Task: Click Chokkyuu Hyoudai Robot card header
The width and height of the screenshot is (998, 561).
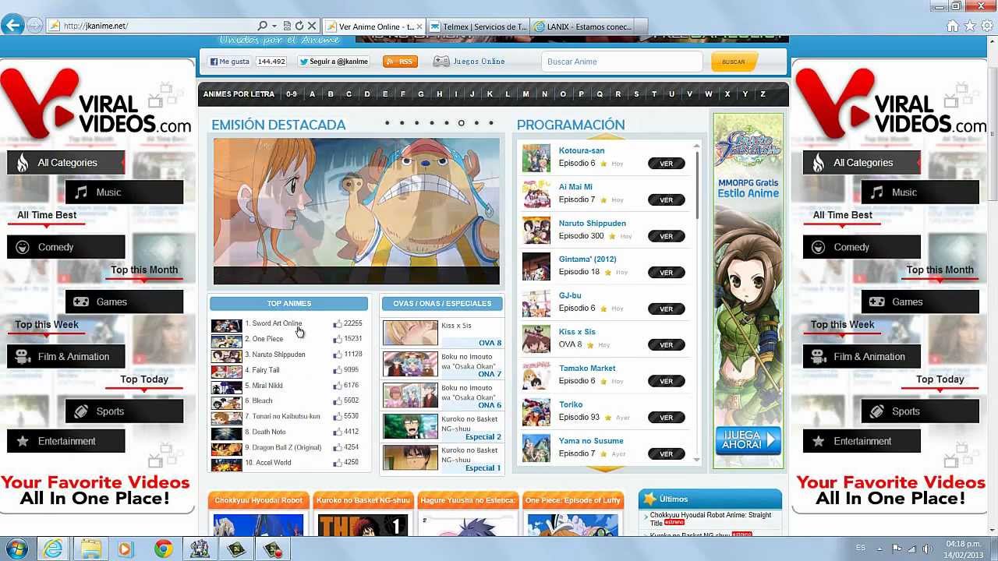Action: [x=258, y=500]
